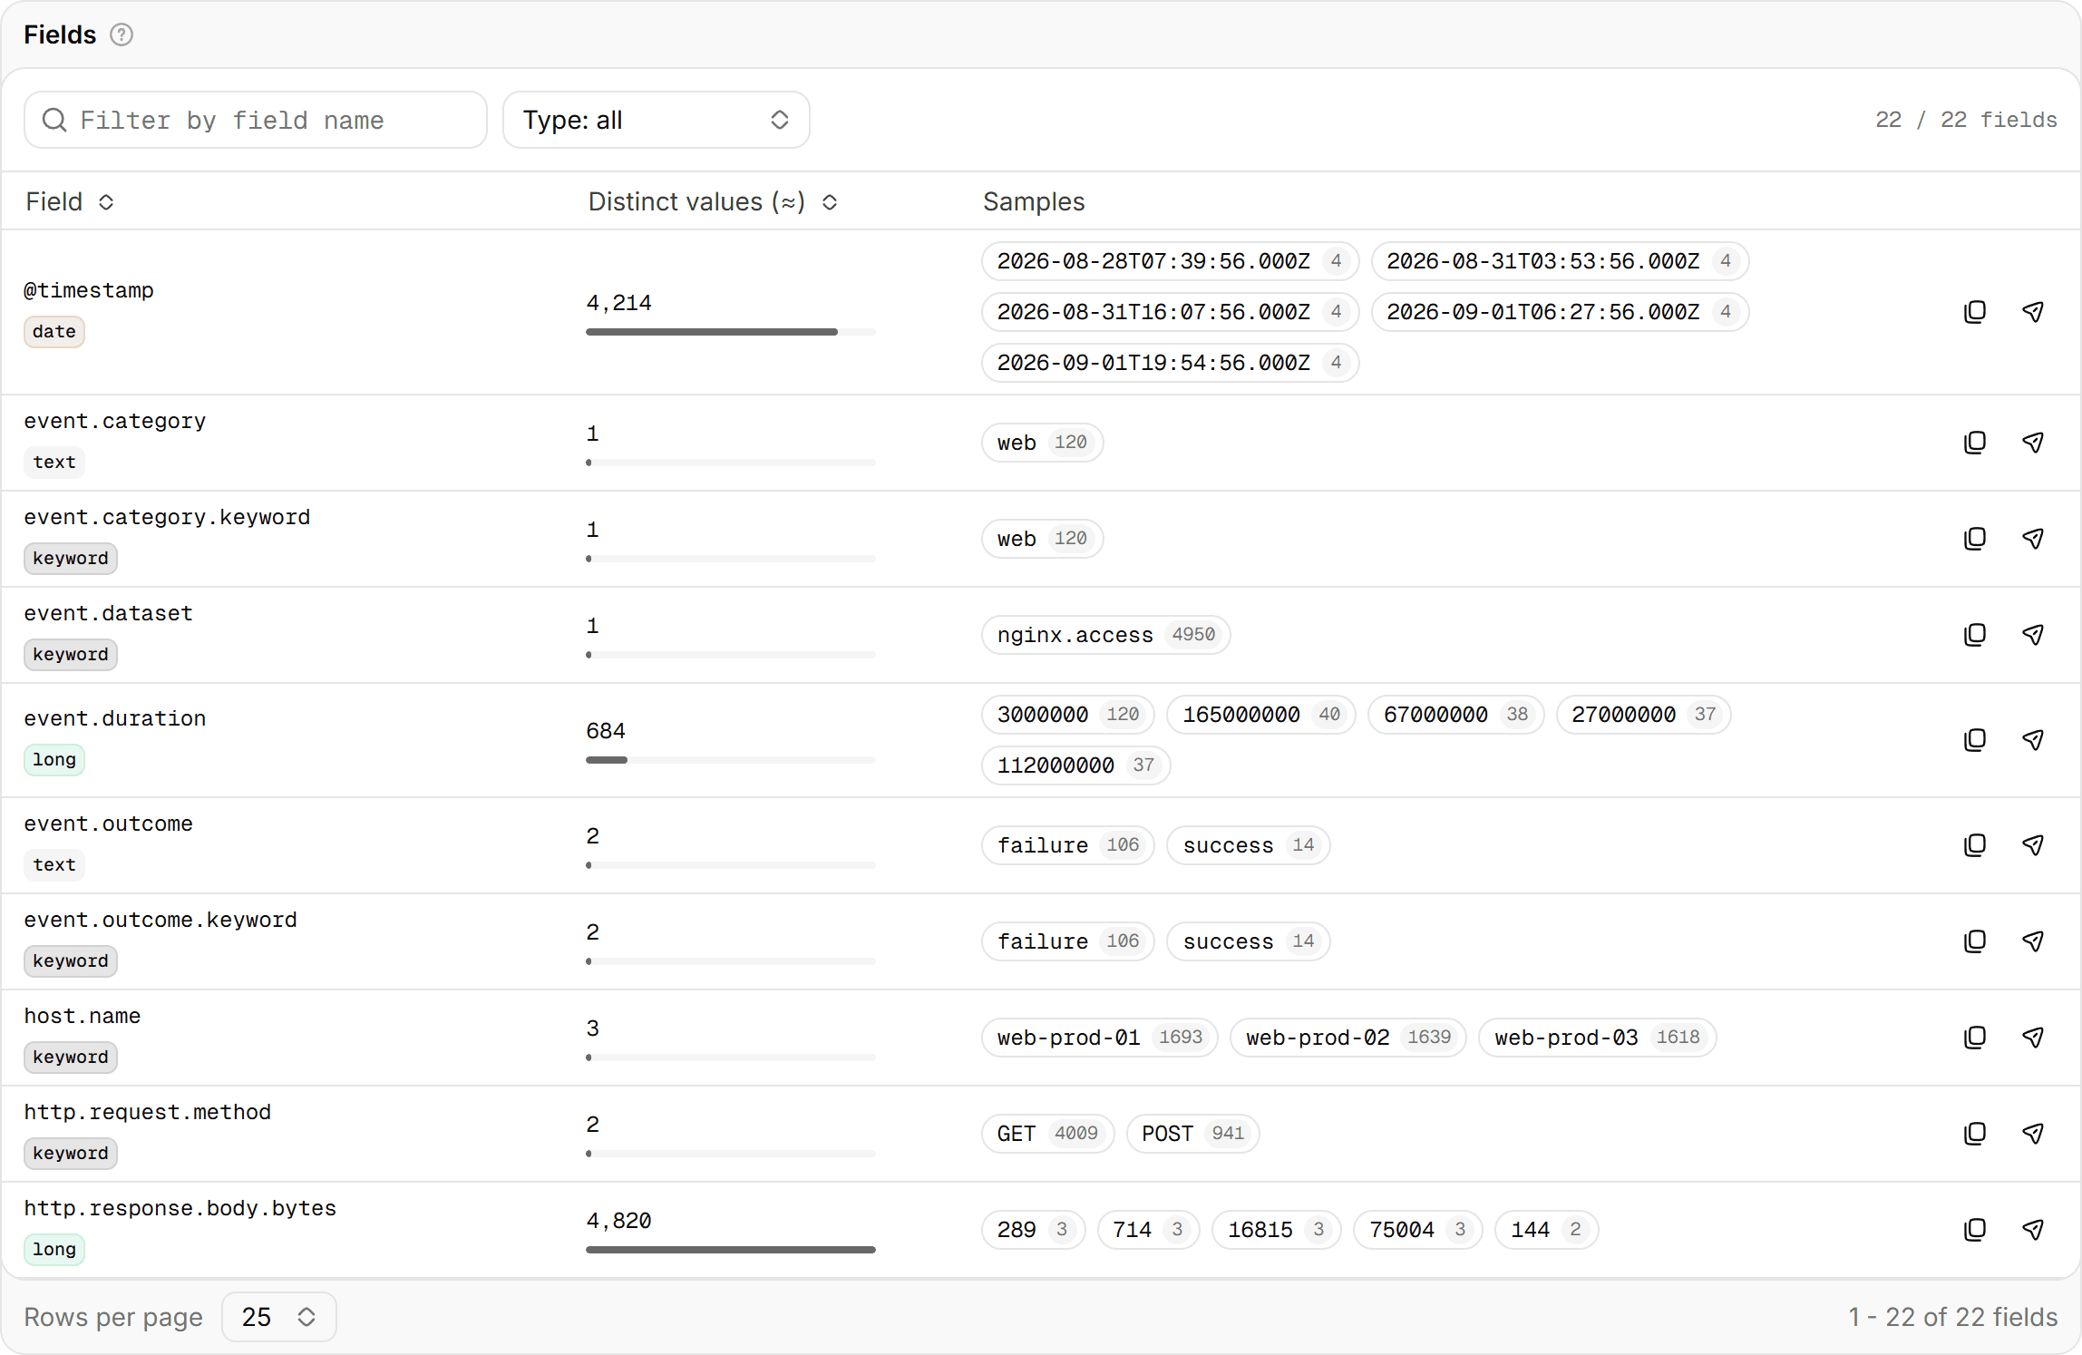This screenshot has height=1355, width=2082.
Task: Send the @timestamp field with paper plane icon
Action: coord(2033,312)
